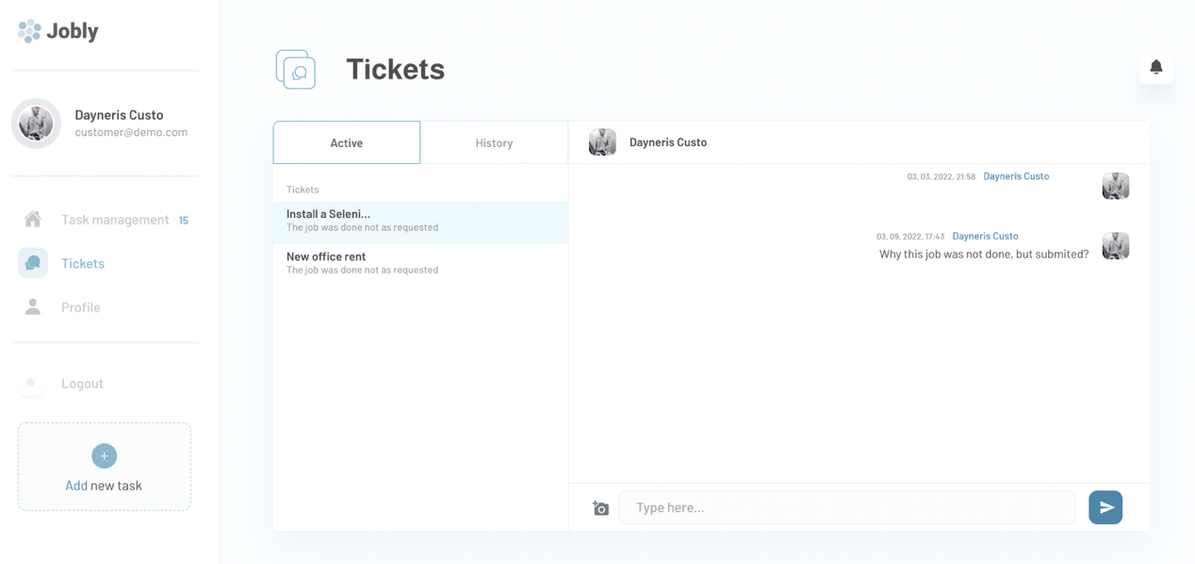Focus the 'Type here...' message field
1195x564 pixels.
click(846, 507)
